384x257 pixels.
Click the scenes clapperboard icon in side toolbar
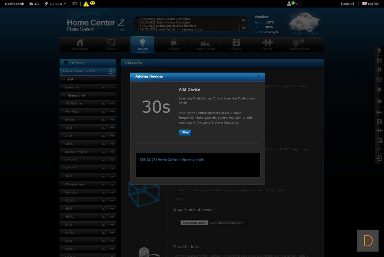[x=379, y=101]
